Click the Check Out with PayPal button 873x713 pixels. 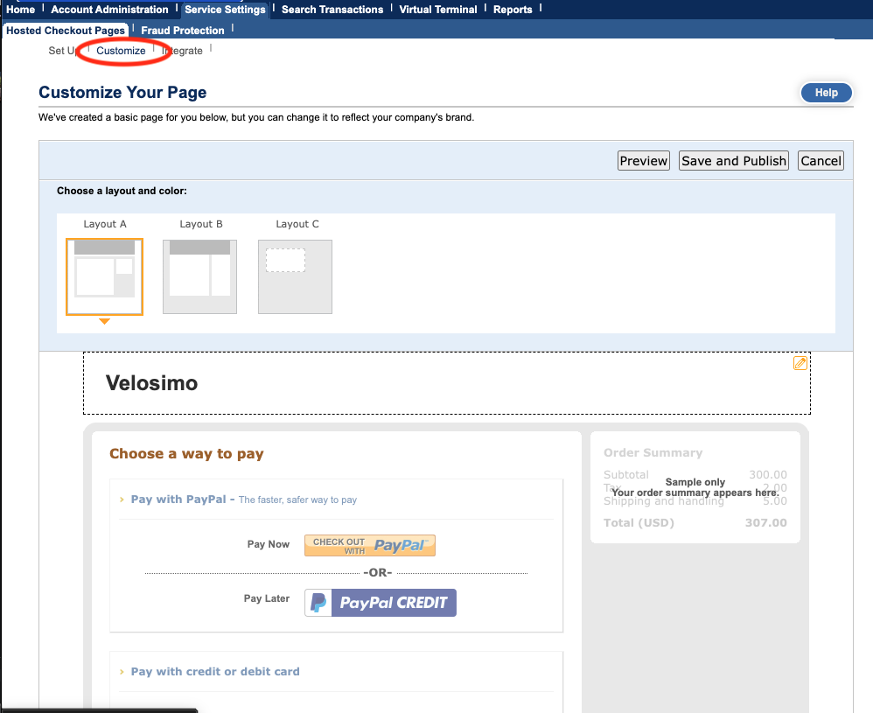click(370, 545)
